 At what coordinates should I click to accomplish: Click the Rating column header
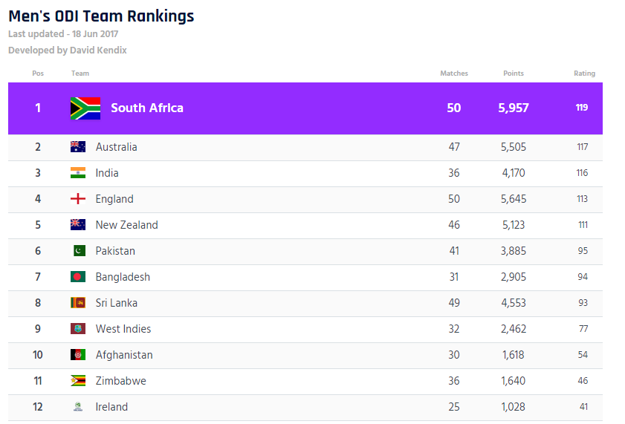[584, 74]
